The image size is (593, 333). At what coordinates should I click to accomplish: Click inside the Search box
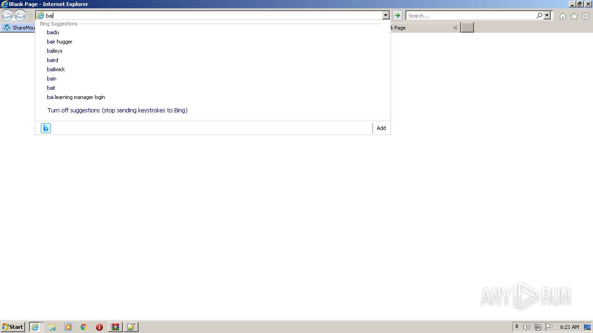[x=471, y=16]
